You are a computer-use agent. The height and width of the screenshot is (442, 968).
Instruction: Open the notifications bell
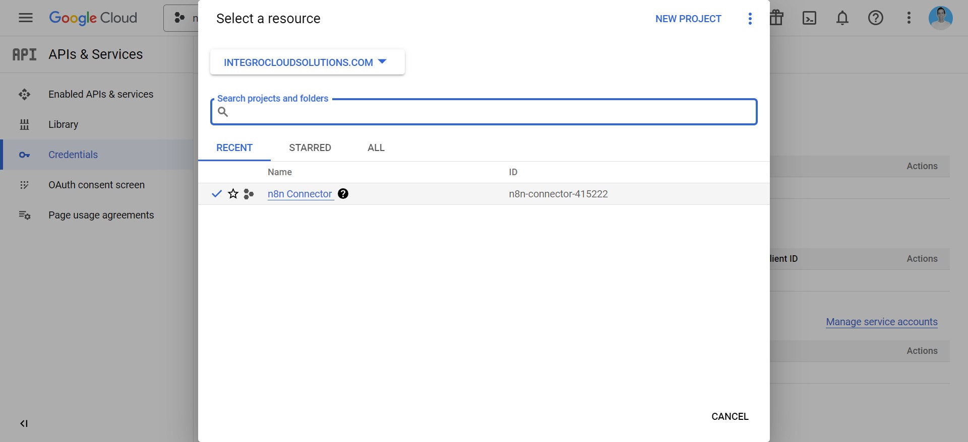pos(842,18)
